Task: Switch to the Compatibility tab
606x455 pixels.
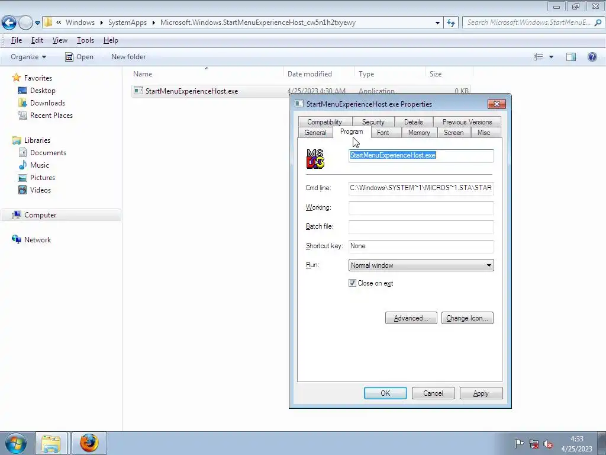Action: (x=325, y=122)
